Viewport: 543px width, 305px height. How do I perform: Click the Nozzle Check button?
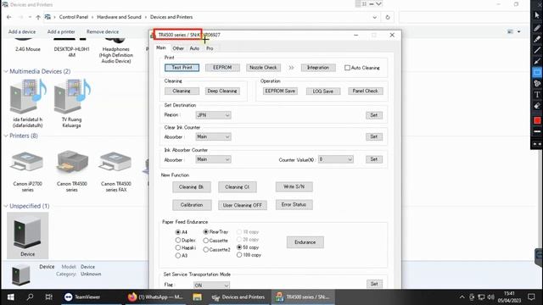click(x=263, y=68)
